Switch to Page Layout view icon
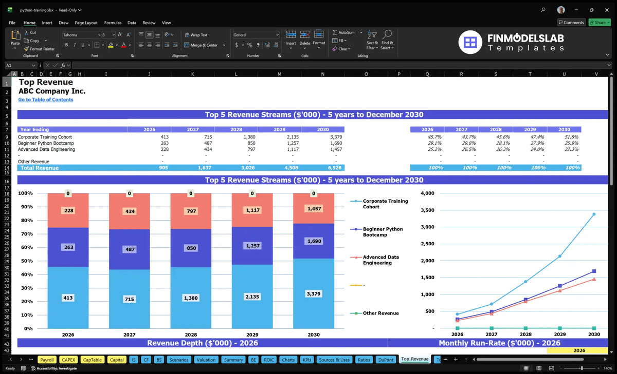This screenshot has height=374, width=617. click(538, 368)
